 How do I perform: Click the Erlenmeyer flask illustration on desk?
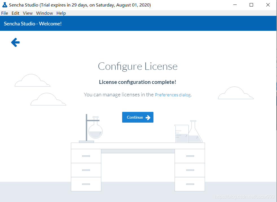(195, 132)
